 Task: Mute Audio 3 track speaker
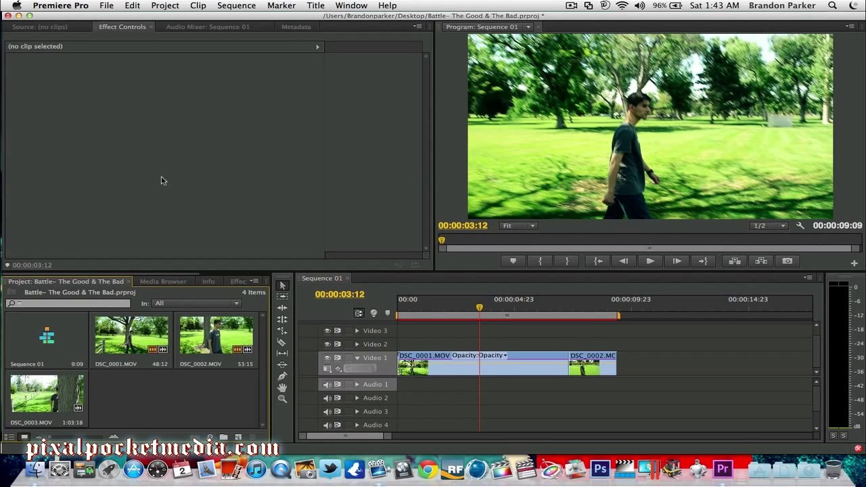point(327,411)
